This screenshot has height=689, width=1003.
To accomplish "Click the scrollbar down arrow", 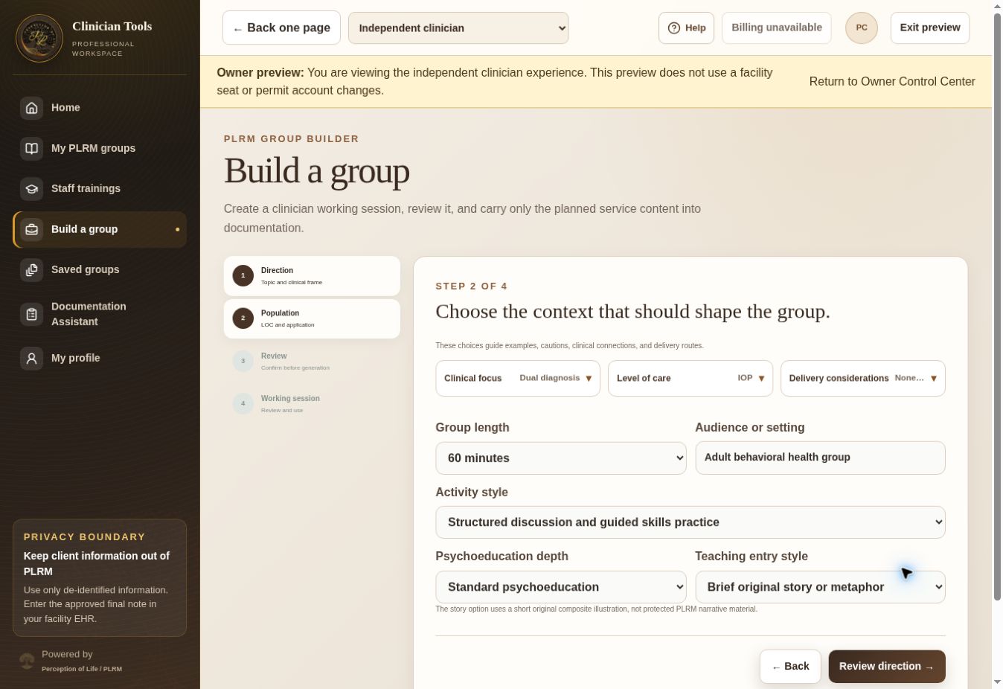I will [998, 682].
